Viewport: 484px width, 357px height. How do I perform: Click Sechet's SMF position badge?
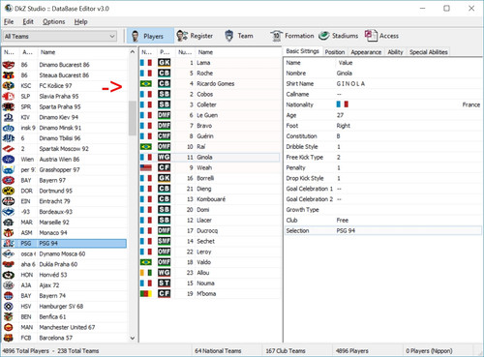tap(164, 241)
